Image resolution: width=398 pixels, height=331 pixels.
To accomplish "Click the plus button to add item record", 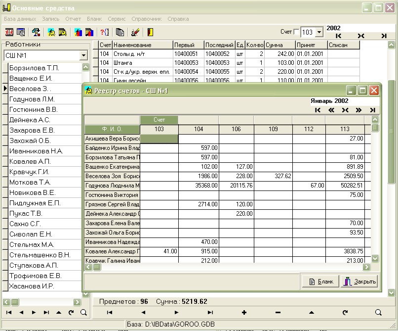I will click(244, 312).
